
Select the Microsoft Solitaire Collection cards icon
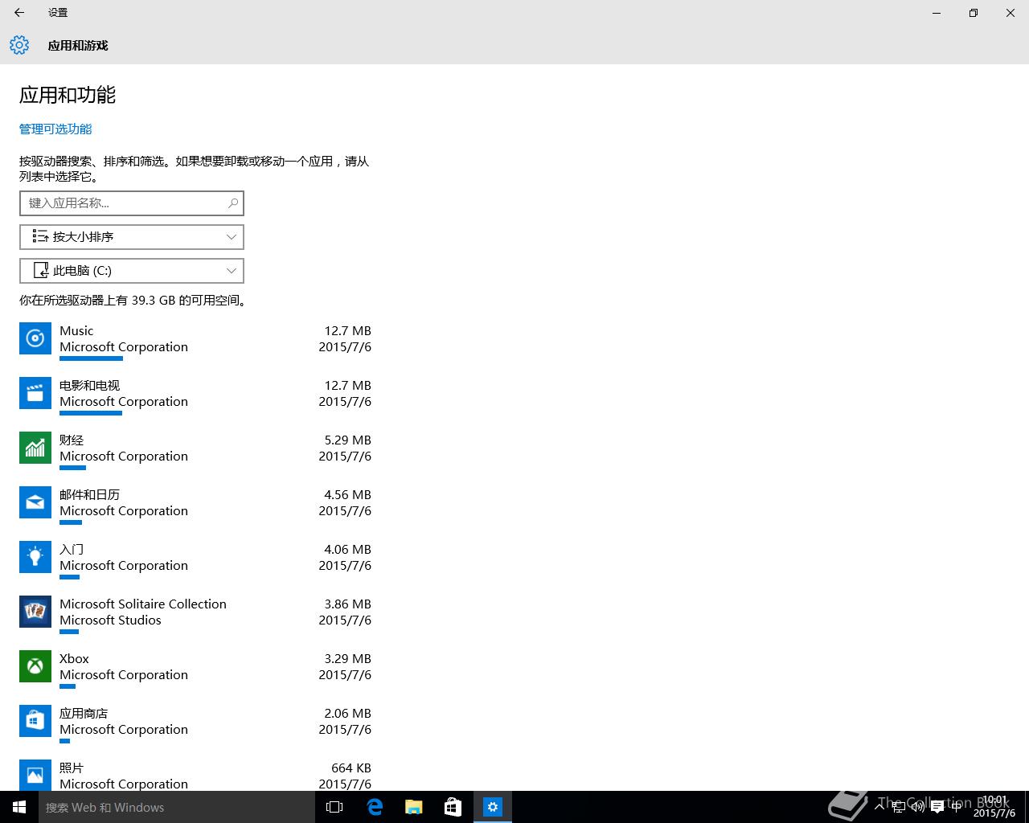pyautogui.click(x=35, y=612)
